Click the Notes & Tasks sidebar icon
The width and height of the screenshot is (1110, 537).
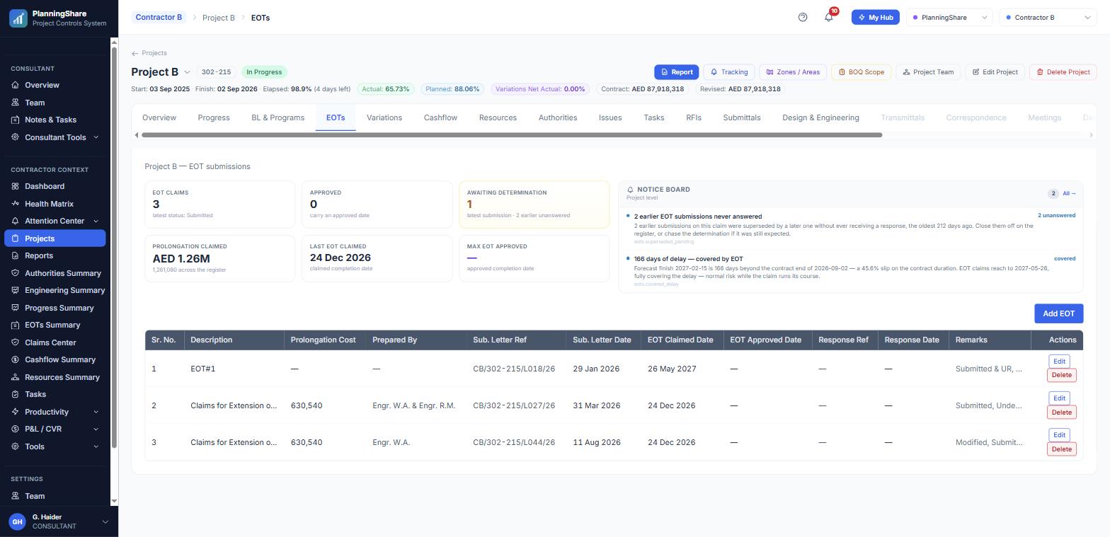[x=16, y=120]
